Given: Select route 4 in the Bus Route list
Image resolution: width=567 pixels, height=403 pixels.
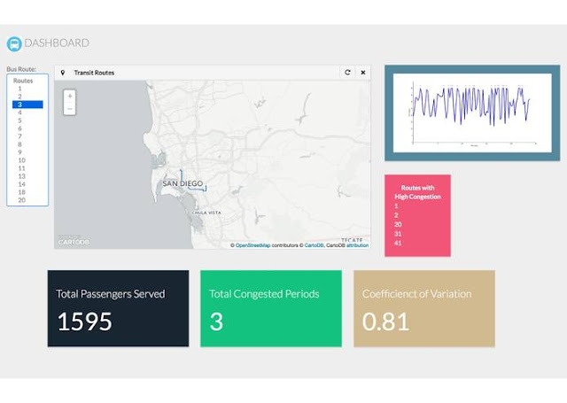Looking at the screenshot, I should [27, 112].
